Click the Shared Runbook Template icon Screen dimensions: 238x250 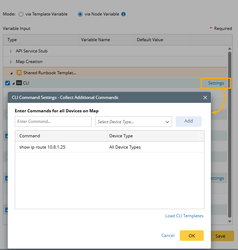click(x=19, y=73)
